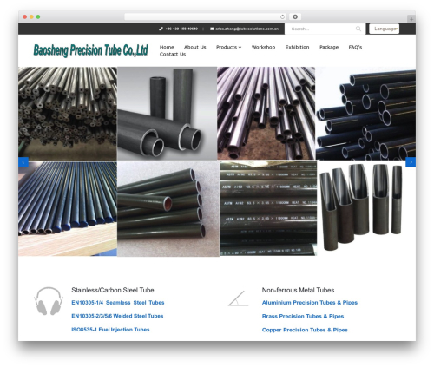Open the Package page
434x367 pixels.
click(x=329, y=47)
